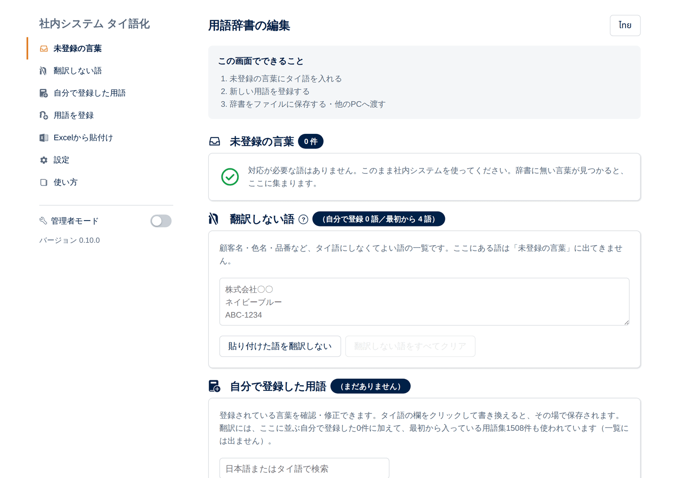Open 自分で登録した用語 in sidebar
Viewport: 680px width, 478px height.
point(100,93)
